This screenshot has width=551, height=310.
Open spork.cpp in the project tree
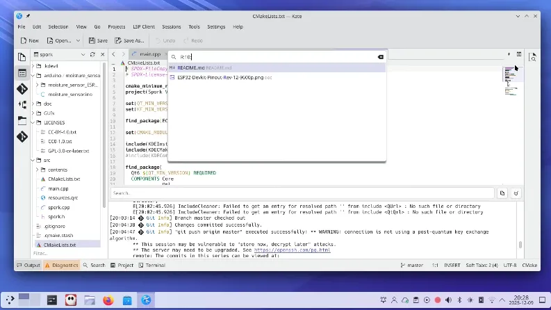tap(59, 207)
